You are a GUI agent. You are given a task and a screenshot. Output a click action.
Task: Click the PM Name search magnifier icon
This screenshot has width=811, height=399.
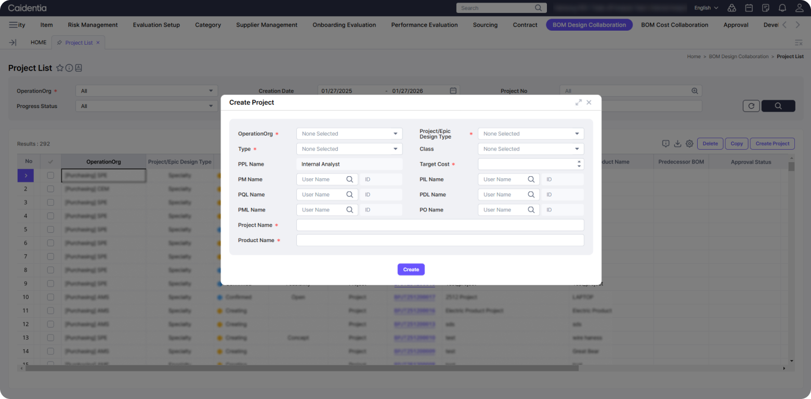pyautogui.click(x=350, y=179)
